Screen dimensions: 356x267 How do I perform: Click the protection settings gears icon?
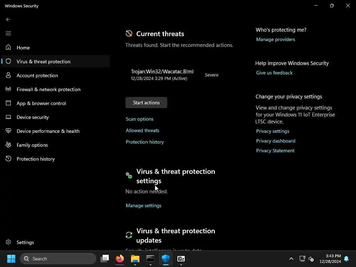[x=129, y=176]
